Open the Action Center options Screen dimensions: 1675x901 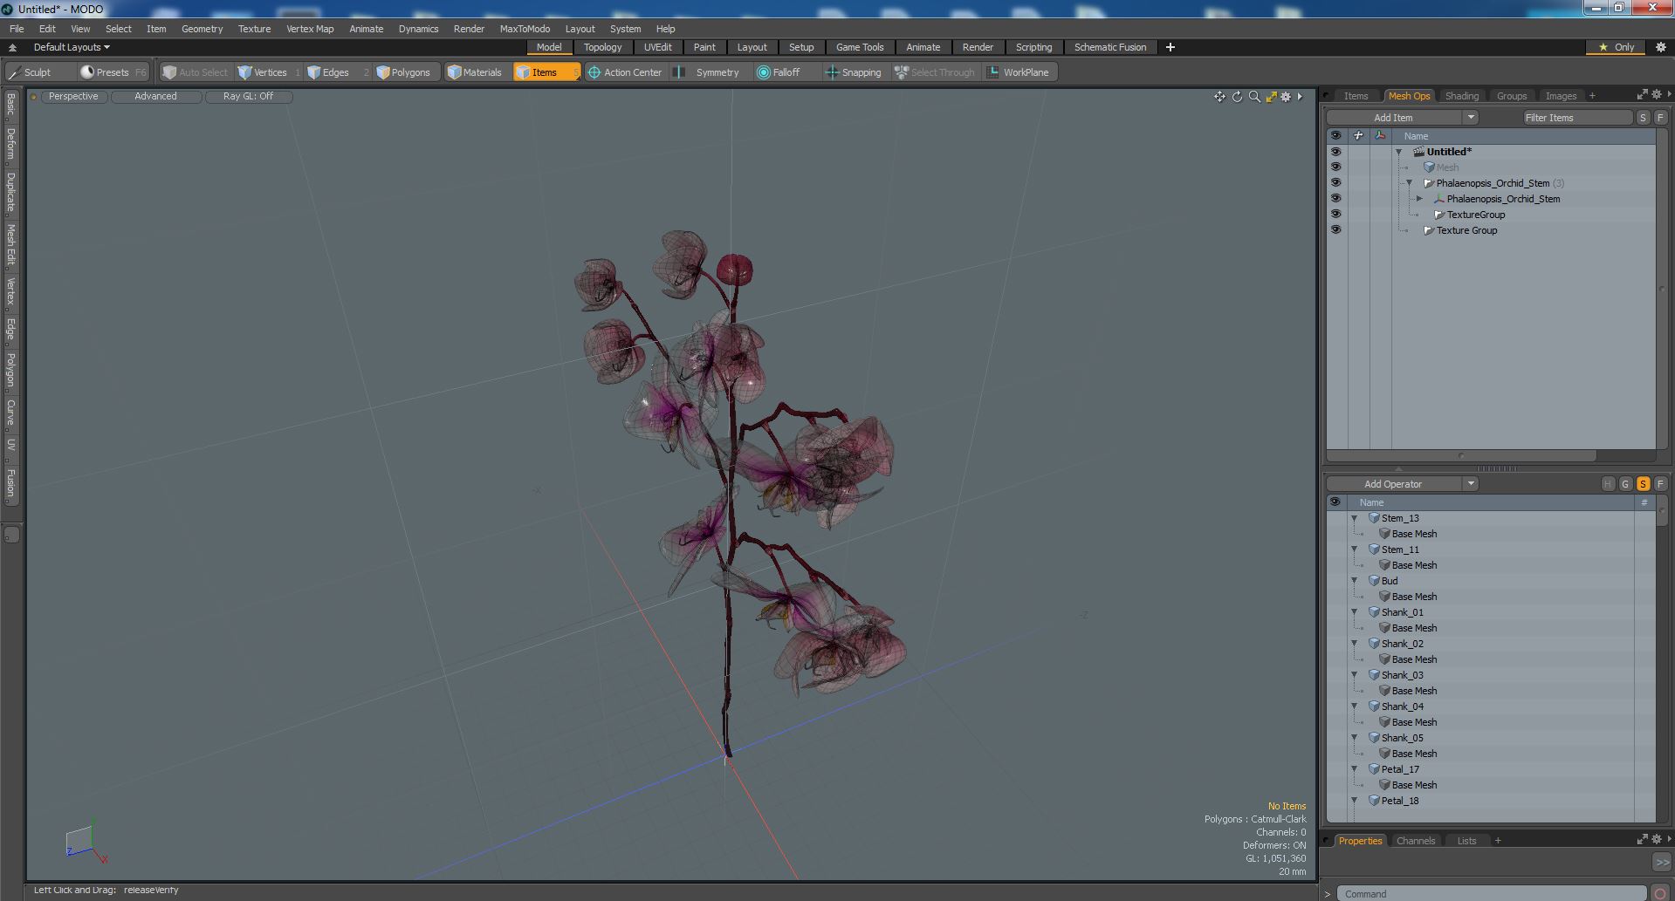tap(625, 72)
